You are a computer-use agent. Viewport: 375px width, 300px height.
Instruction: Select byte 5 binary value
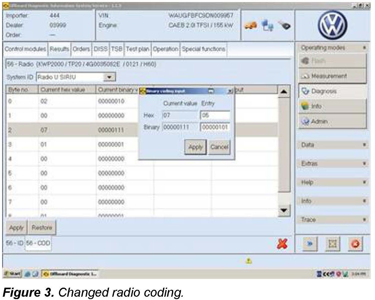(x=111, y=174)
